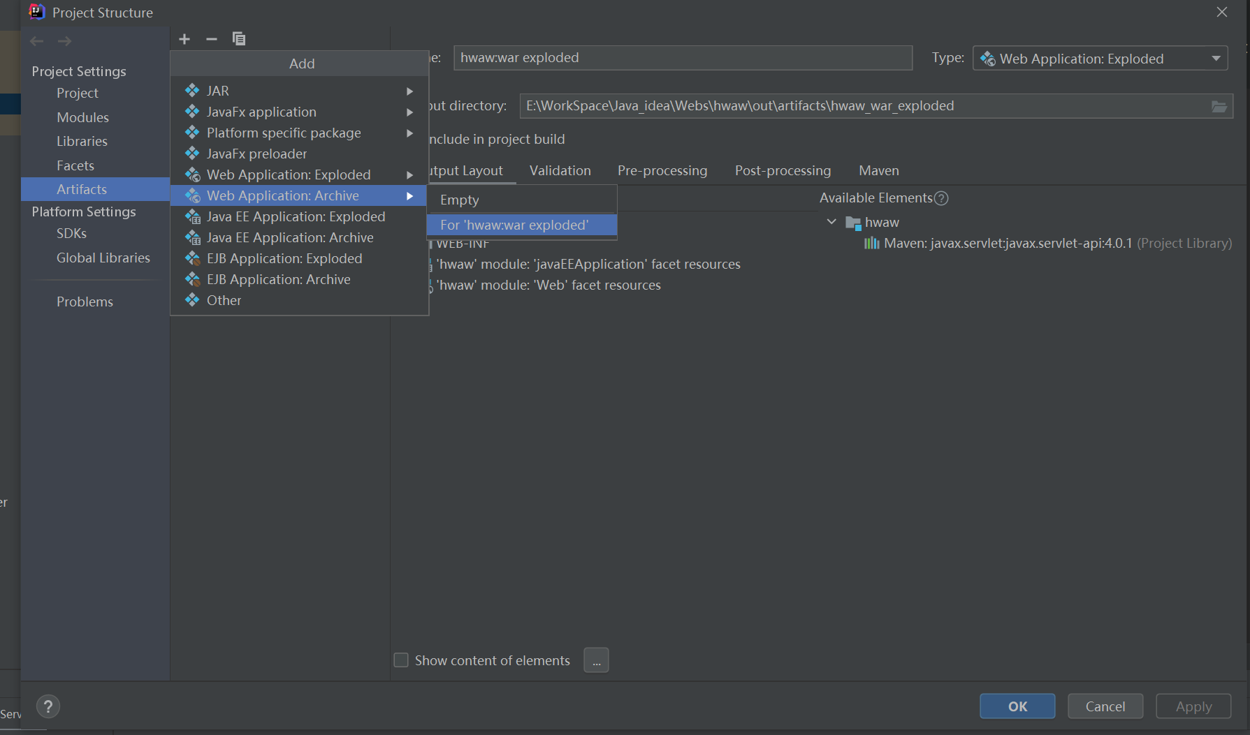Screen dimensions: 1250x735
Task: Choose Java EE Application: Archive entry
Action: [x=290, y=237]
